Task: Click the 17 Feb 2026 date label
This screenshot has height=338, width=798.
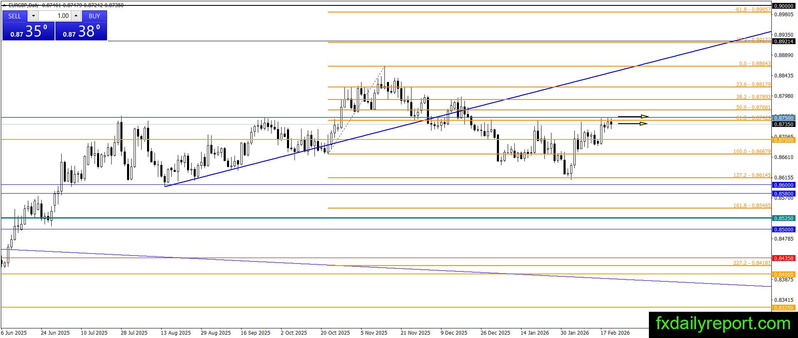Action: [x=615, y=333]
